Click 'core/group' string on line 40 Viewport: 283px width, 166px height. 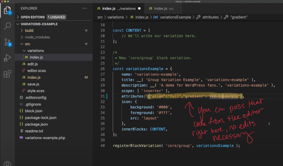178,146
